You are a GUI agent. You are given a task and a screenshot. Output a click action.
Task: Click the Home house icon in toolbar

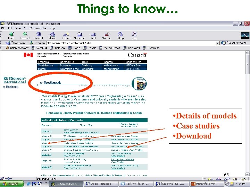(x=52, y=35)
